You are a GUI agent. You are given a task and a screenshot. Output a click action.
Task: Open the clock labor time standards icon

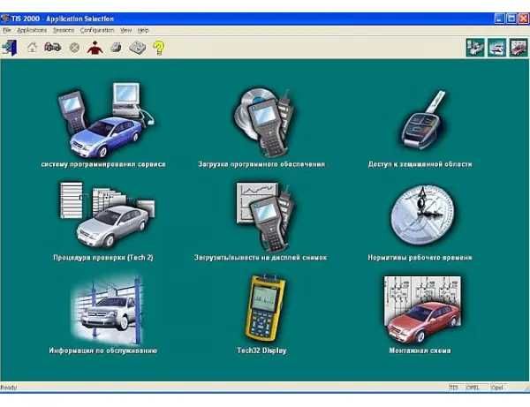click(422, 215)
